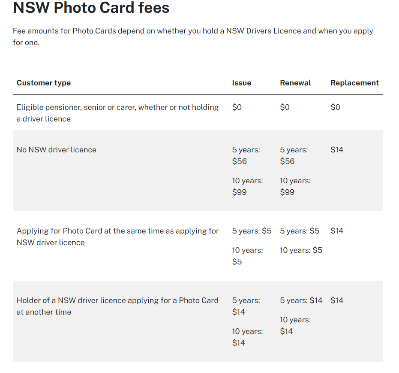The image size is (399, 373).
Task: Click the "Eligible pensioner, senior or carer" row label
Action: tap(117, 113)
